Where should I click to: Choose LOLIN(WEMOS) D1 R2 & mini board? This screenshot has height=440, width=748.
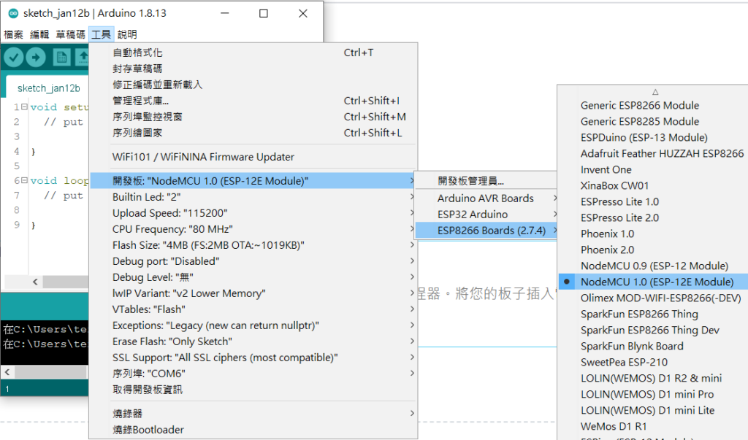coord(651,378)
